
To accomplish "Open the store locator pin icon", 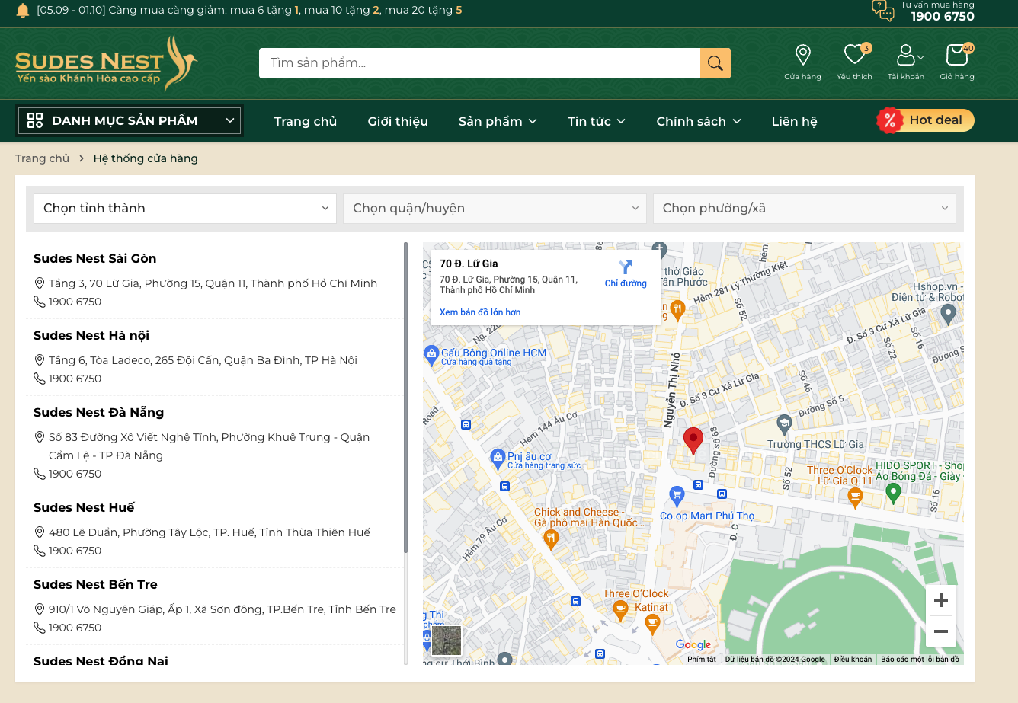I will coord(802,55).
